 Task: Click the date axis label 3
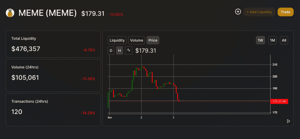[173, 117]
